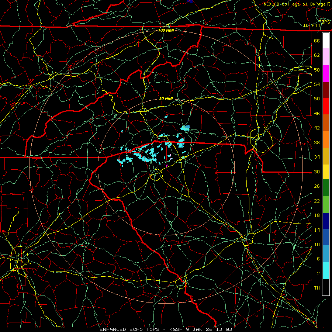
Task: Click the "2" legend value
Action: point(318,274)
